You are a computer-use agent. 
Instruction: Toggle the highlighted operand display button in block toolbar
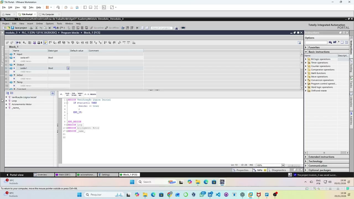click(45, 43)
